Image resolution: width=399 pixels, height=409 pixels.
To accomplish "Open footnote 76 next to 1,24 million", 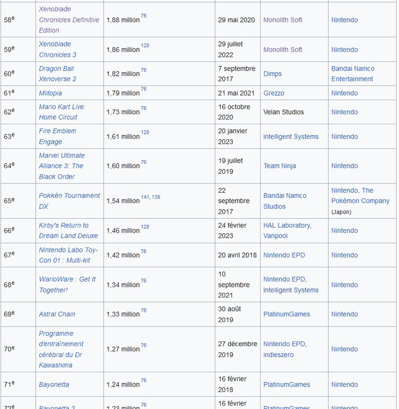I will [144, 380].
